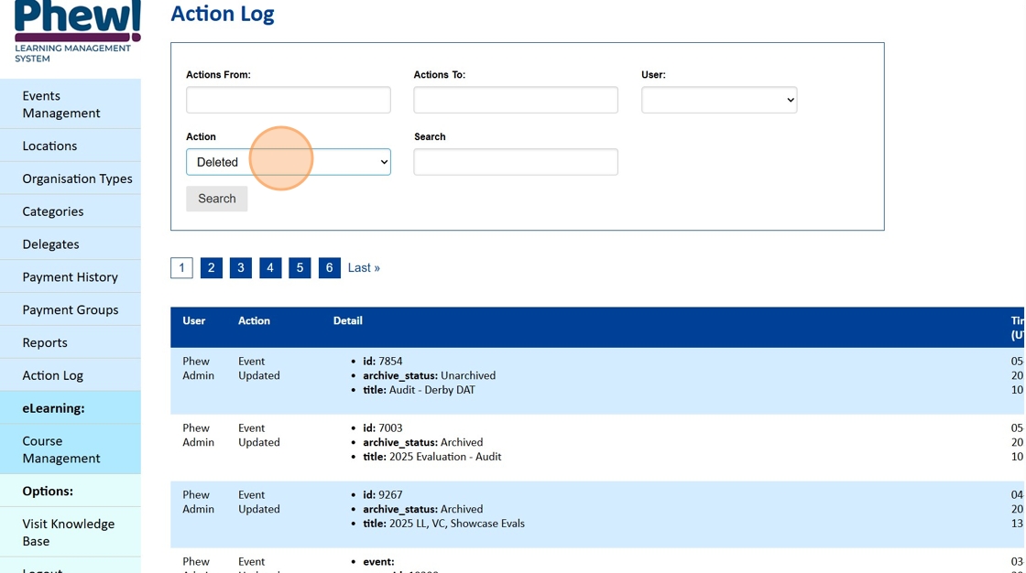Go to Locations in sidebar
This screenshot has width=1026, height=573.
[70, 146]
